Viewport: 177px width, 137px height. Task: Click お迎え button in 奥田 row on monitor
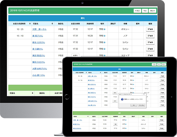click(75, 55)
